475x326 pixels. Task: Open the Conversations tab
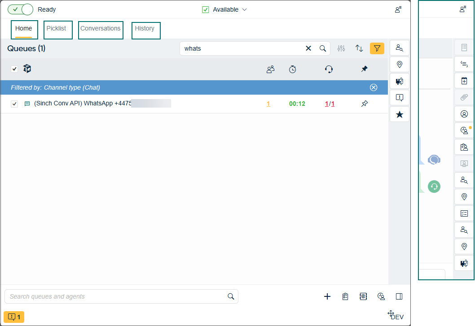tap(101, 29)
